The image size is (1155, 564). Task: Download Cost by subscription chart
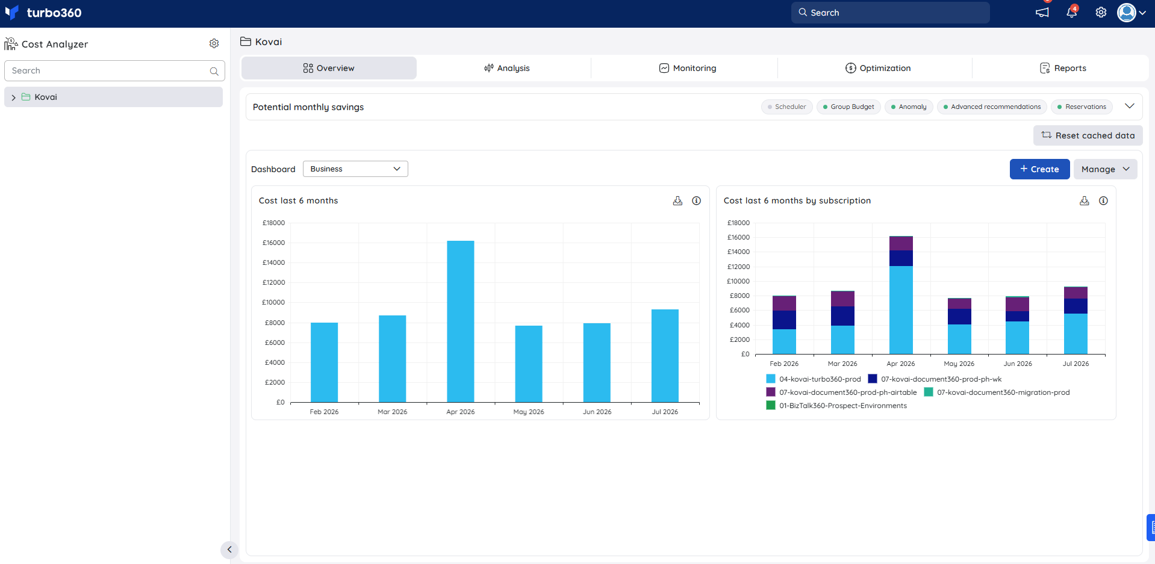1085,201
